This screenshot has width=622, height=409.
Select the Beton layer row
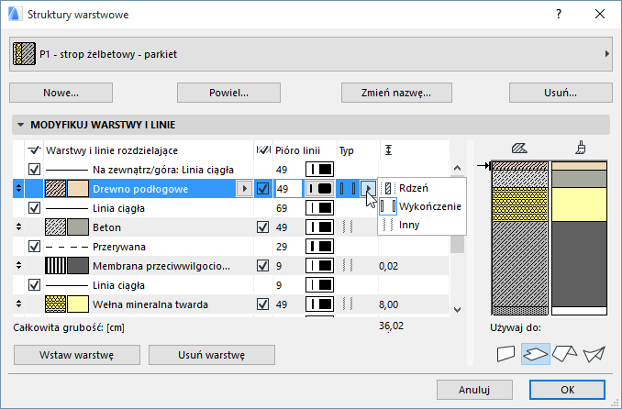[x=231, y=227]
